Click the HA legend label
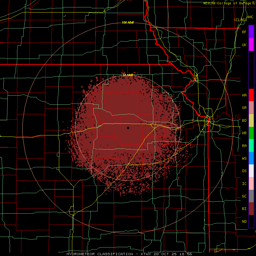This screenshot has height=256, width=256. point(244,95)
